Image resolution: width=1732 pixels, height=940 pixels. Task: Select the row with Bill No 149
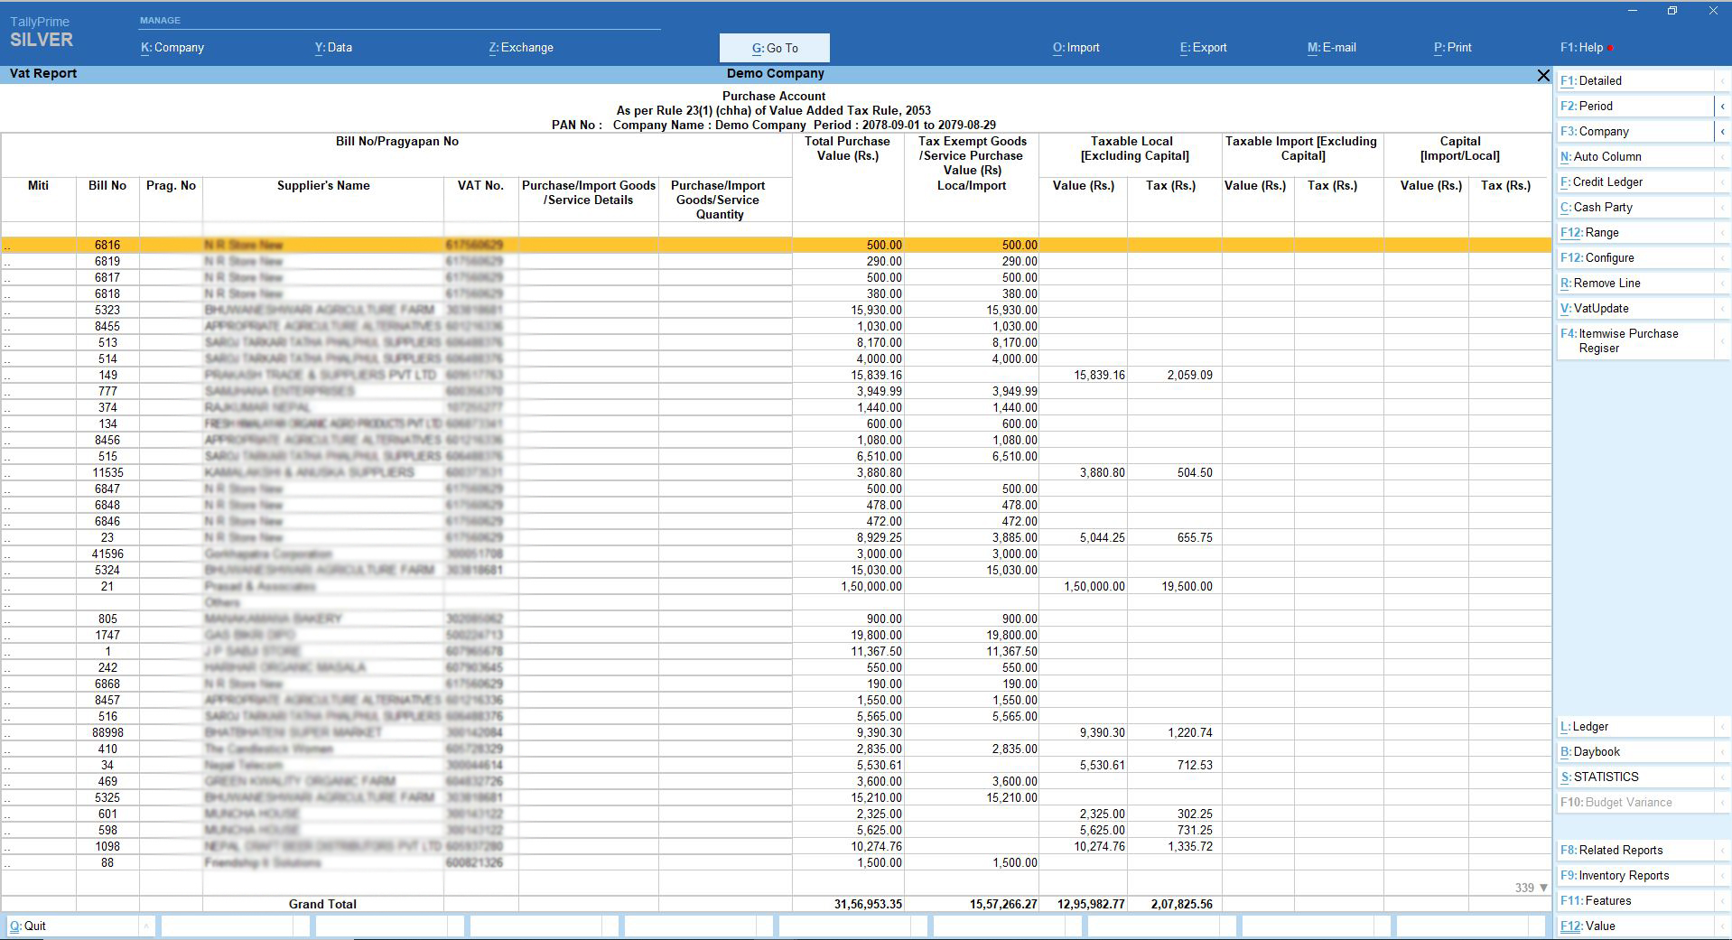click(x=776, y=375)
